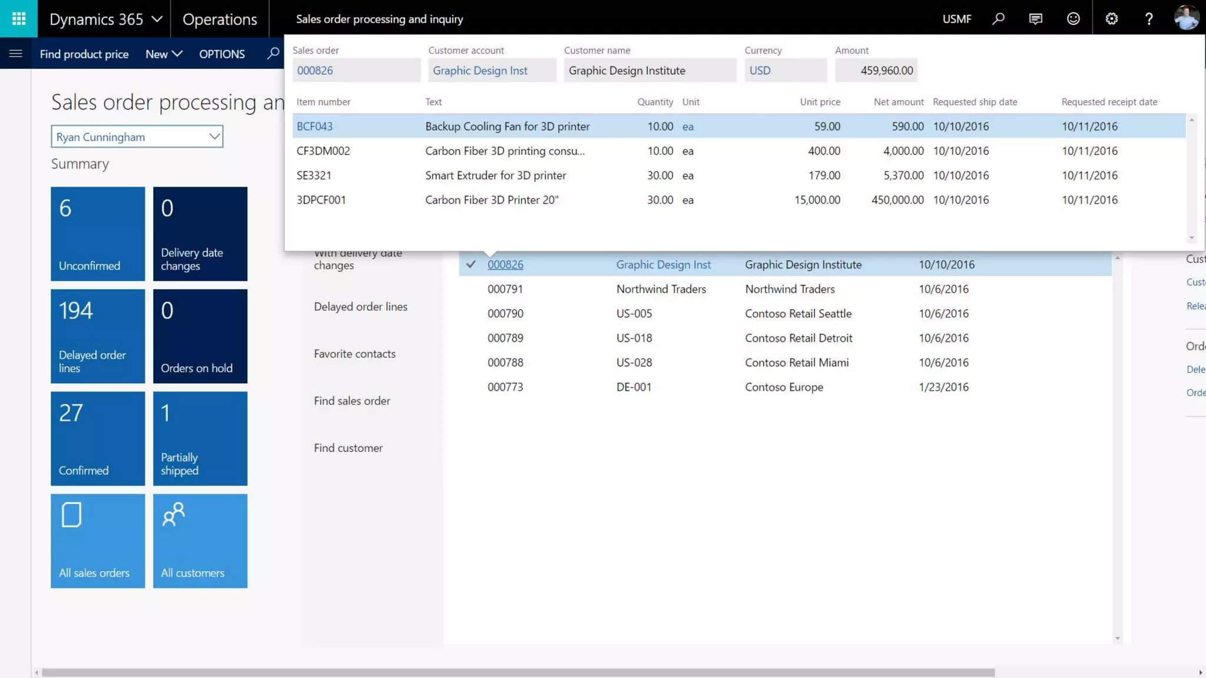Open the settings gear icon
Screen dimensions: 1206x678
click(x=1111, y=19)
